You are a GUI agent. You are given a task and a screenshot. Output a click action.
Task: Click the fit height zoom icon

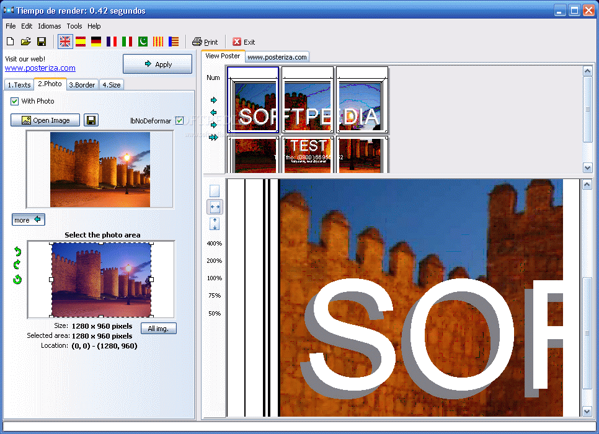pyautogui.click(x=215, y=224)
